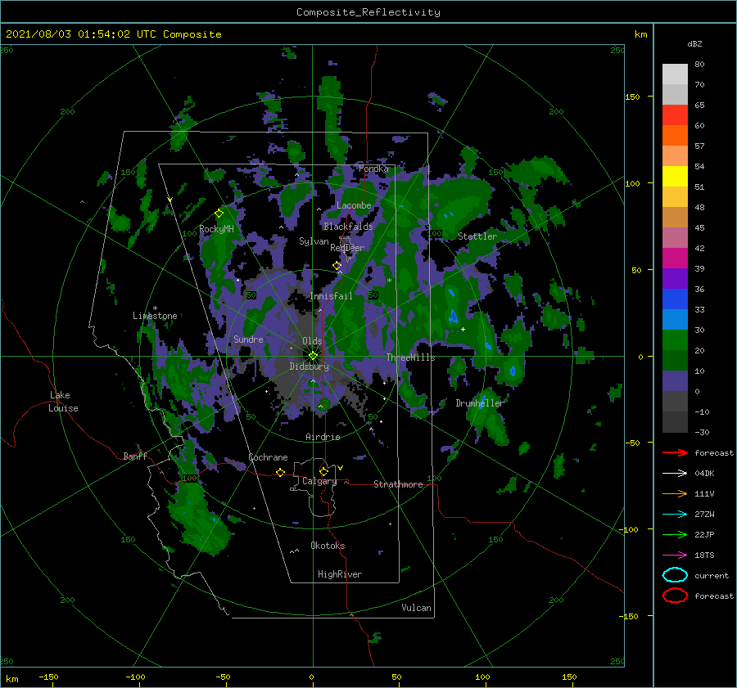Select the bright yellow 51–54 dBZ swatch

[x=675, y=177]
